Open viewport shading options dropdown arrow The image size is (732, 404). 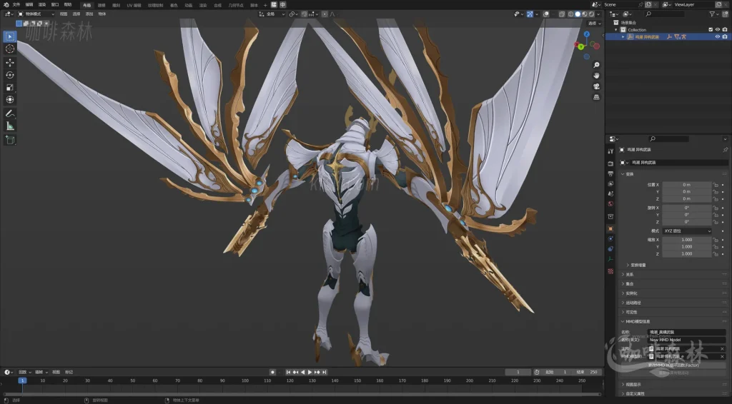tap(598, 14)
